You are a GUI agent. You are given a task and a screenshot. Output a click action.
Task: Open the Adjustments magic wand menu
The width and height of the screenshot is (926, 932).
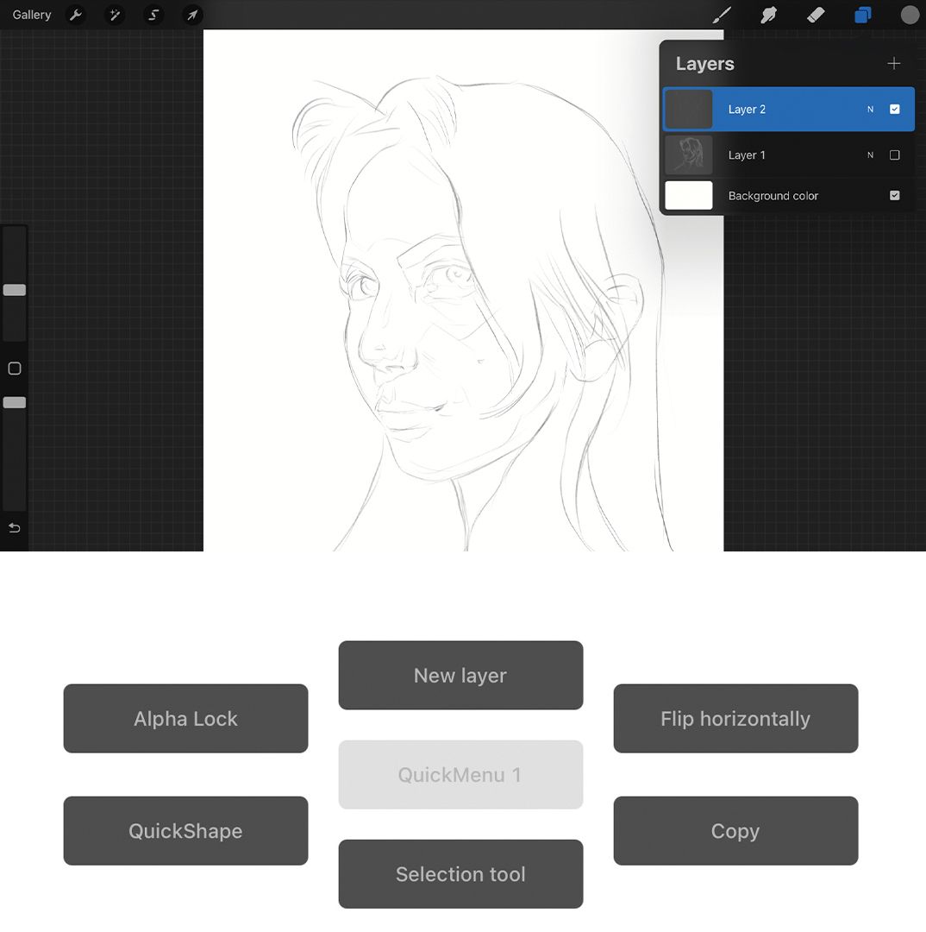click(x=115, y=15)
